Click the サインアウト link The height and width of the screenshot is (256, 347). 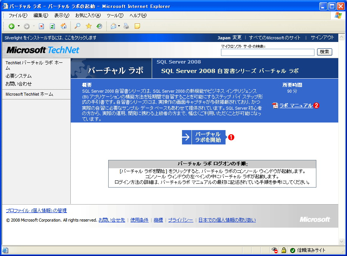click(x=322, y=37)
